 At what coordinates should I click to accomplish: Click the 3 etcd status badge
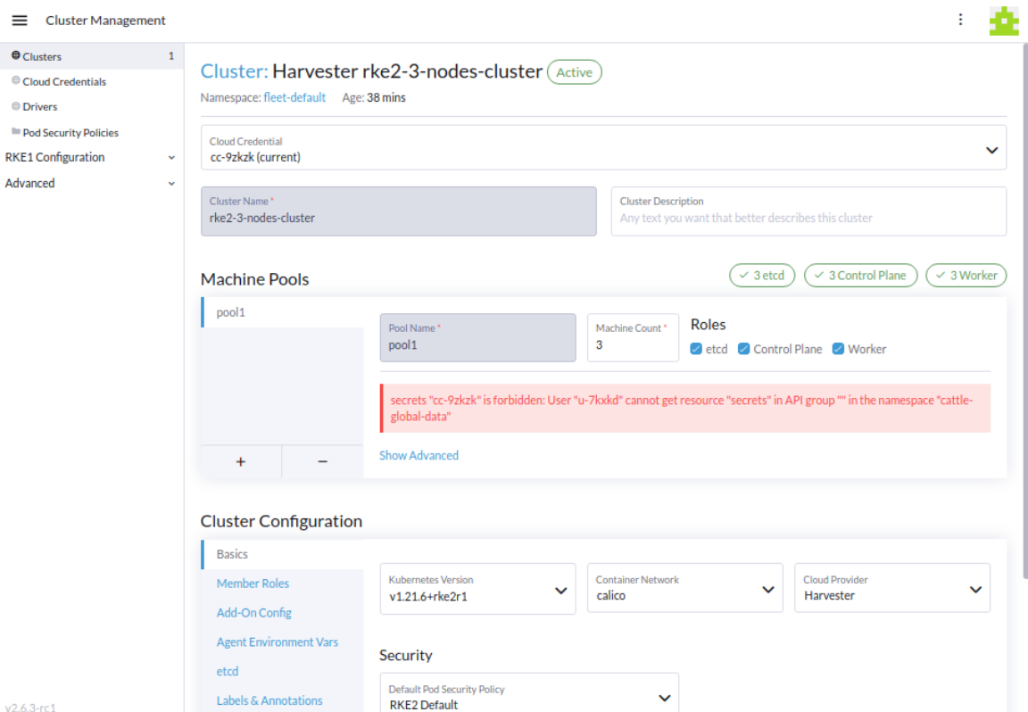762,275
